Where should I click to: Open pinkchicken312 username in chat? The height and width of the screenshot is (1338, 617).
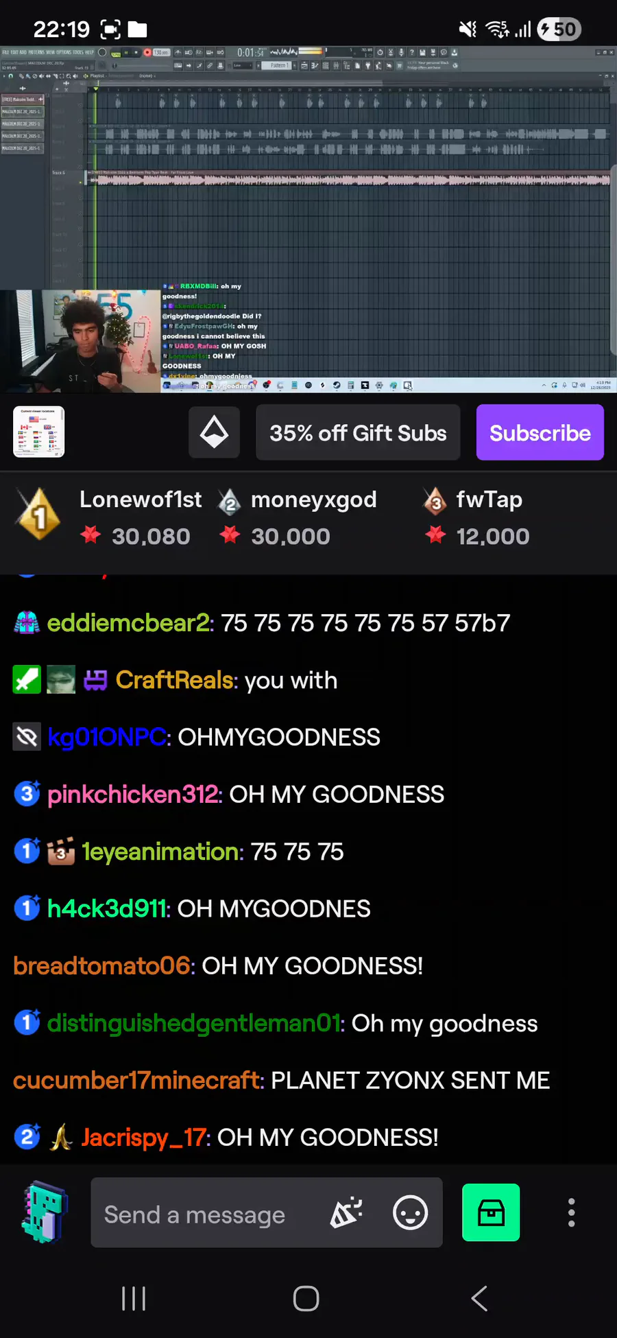tap(134, 794)
